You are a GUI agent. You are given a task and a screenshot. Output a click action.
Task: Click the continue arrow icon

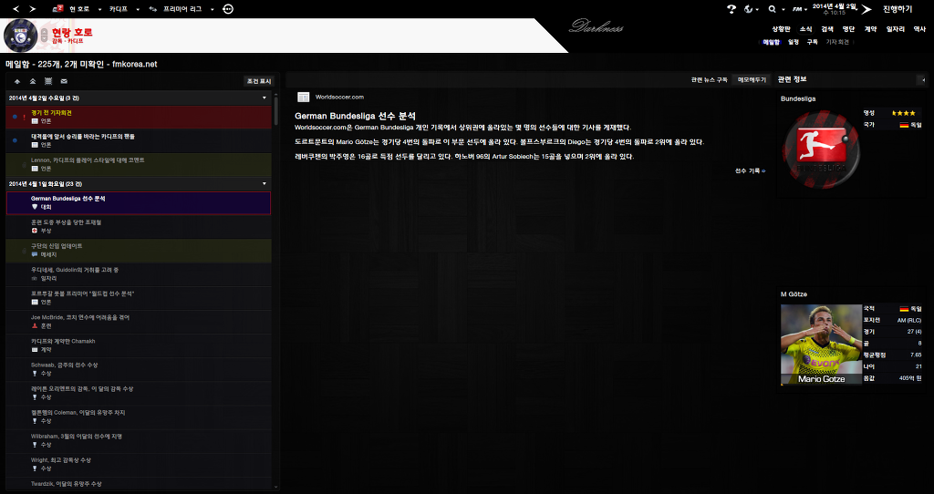[x=867, y=9]
